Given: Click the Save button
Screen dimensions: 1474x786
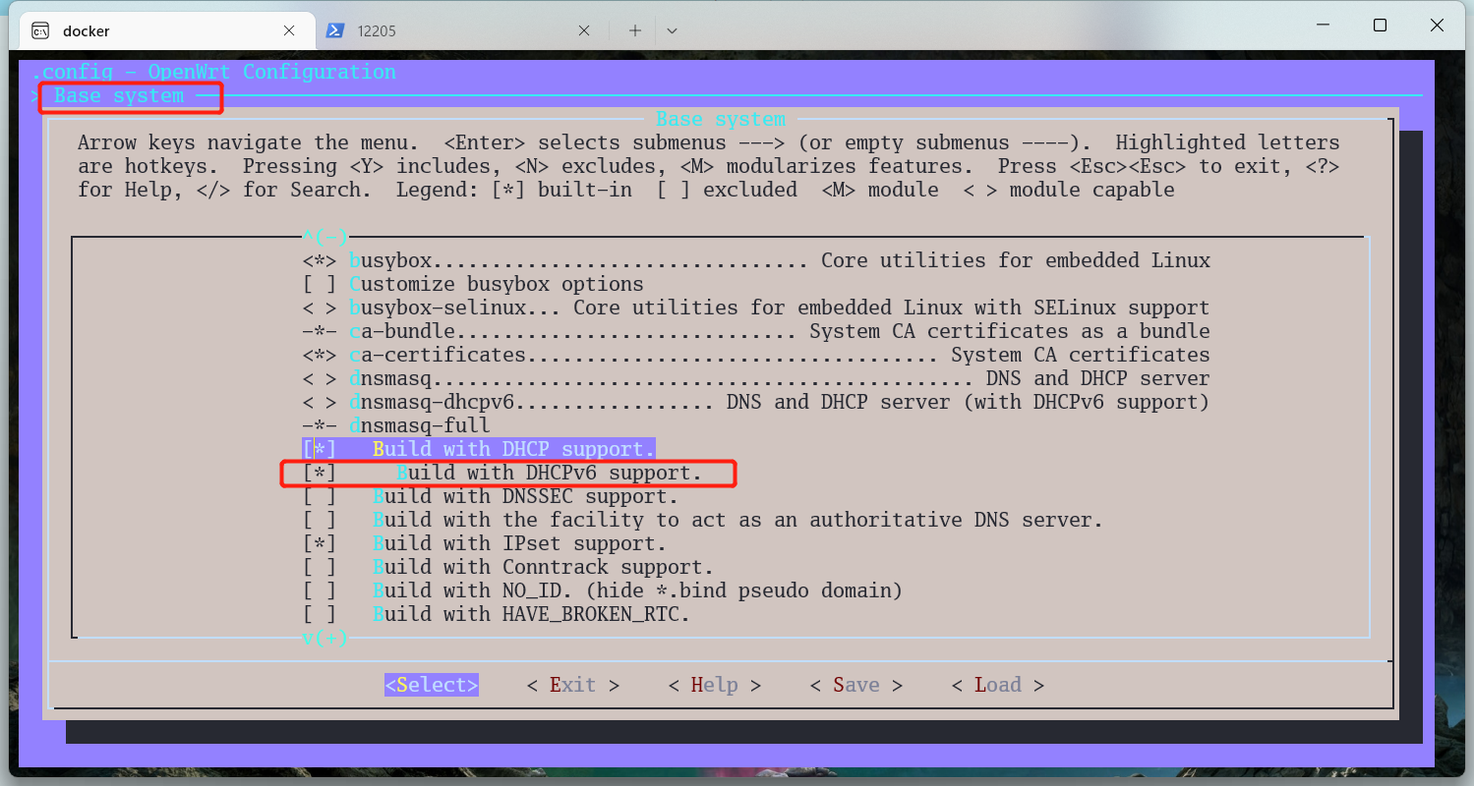Looking at the screenshot, I should [855, 685].
